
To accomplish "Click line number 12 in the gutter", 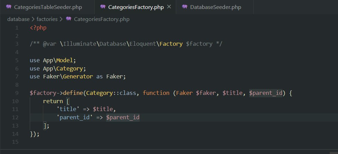I will 16,118.
